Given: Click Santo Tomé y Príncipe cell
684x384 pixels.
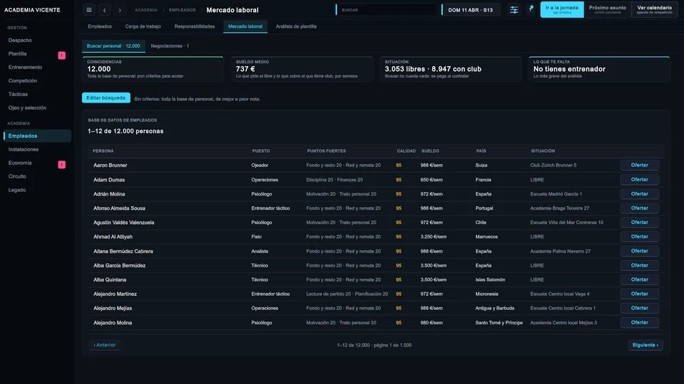Looking at the screenshot, I should pyautogui.click(x=499, y=323).
